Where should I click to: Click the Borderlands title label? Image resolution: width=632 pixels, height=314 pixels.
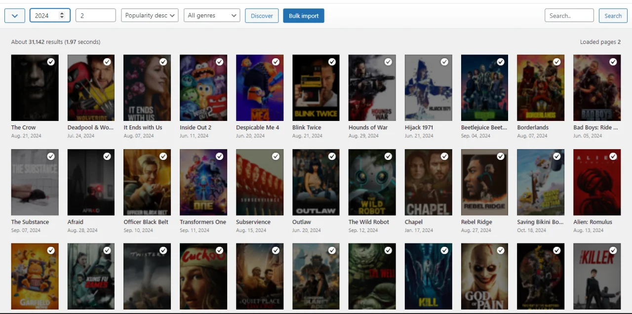coord(533,127)
